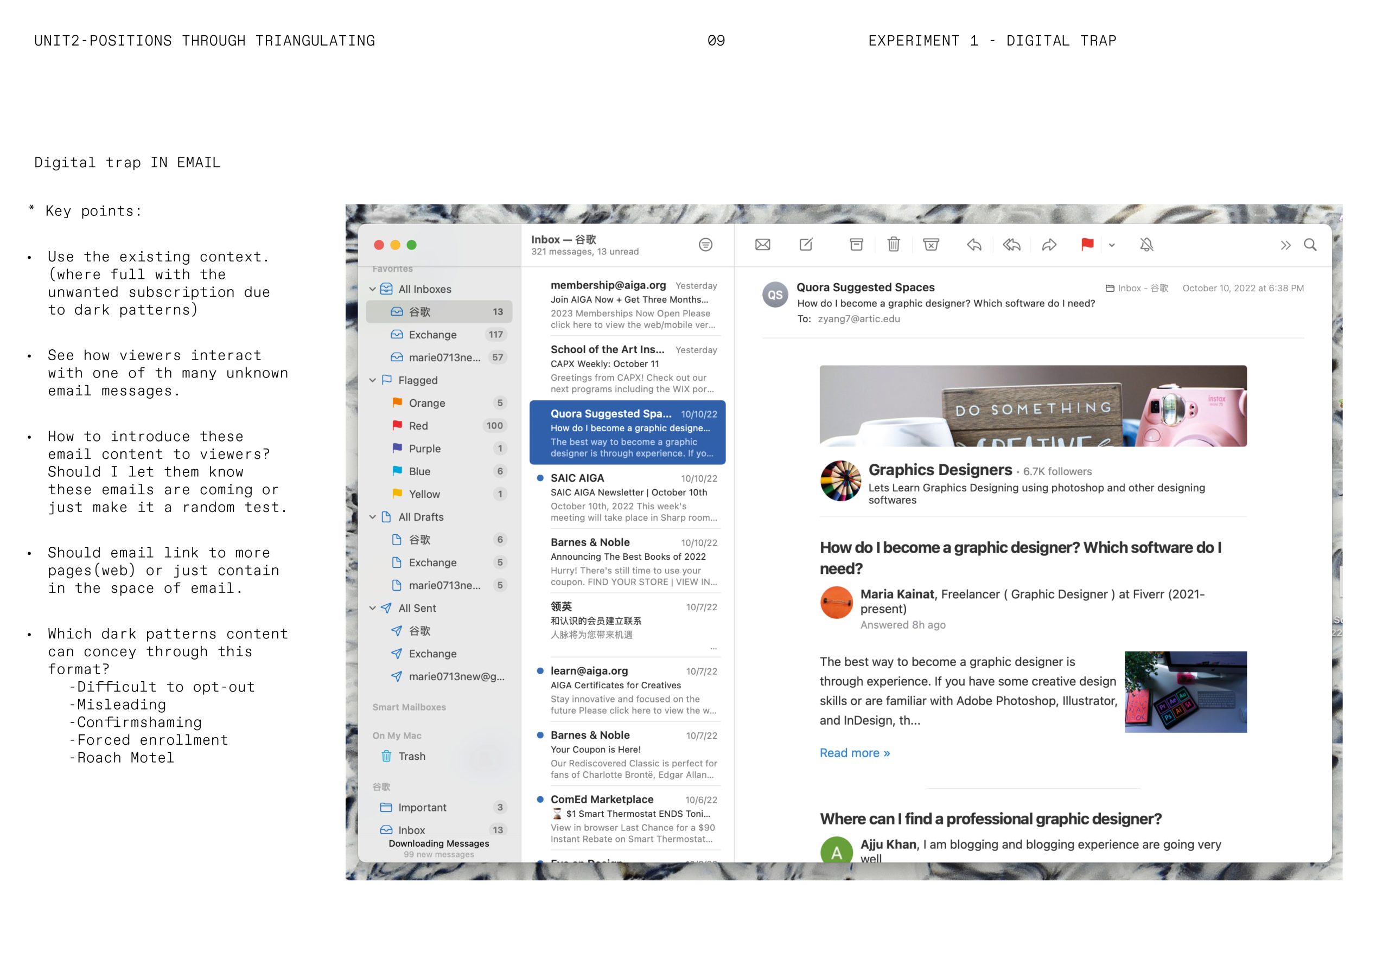Open the 领英 email from 10/7/22
1389x953 pixels.
(628, 625)
